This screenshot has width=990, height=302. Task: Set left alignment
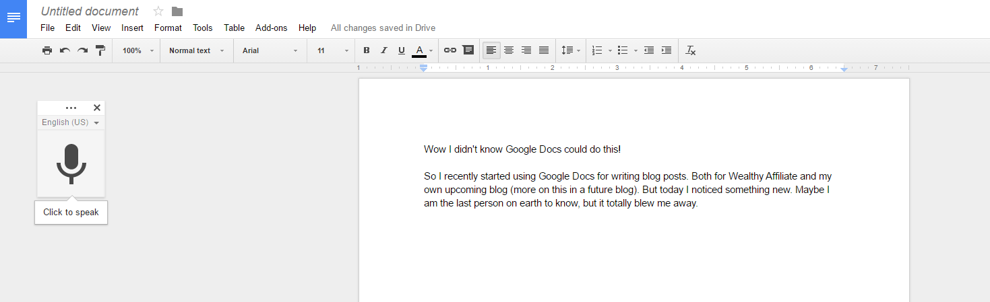491,50
